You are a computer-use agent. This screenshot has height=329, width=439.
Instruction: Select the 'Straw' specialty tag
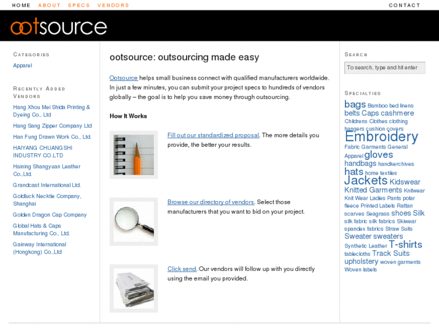(x=392, y=229)
